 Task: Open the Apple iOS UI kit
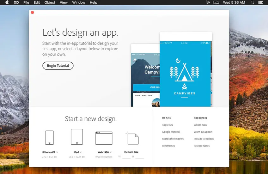pos(167,125)
